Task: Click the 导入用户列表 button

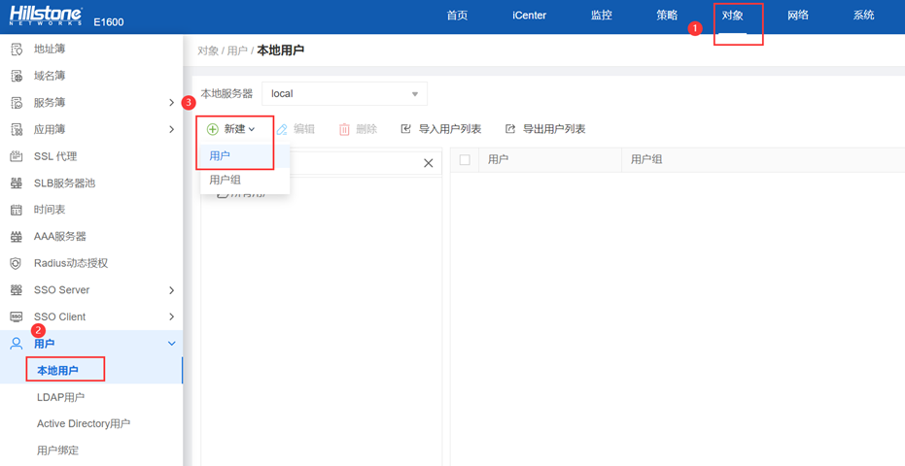Action: pos(441,129)
